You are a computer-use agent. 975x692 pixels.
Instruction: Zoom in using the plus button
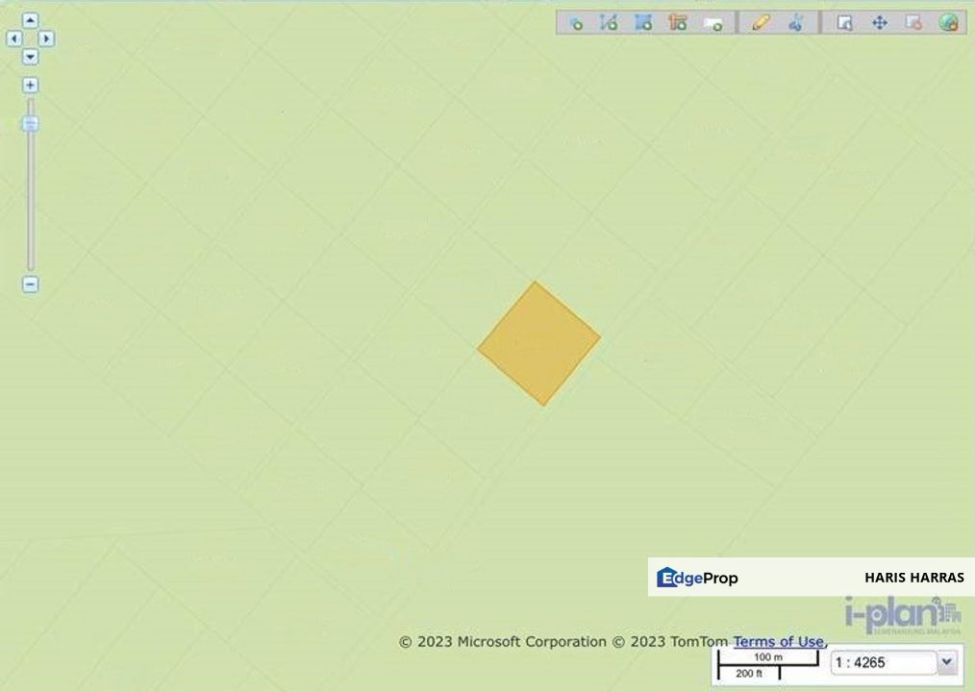[30, 85]
